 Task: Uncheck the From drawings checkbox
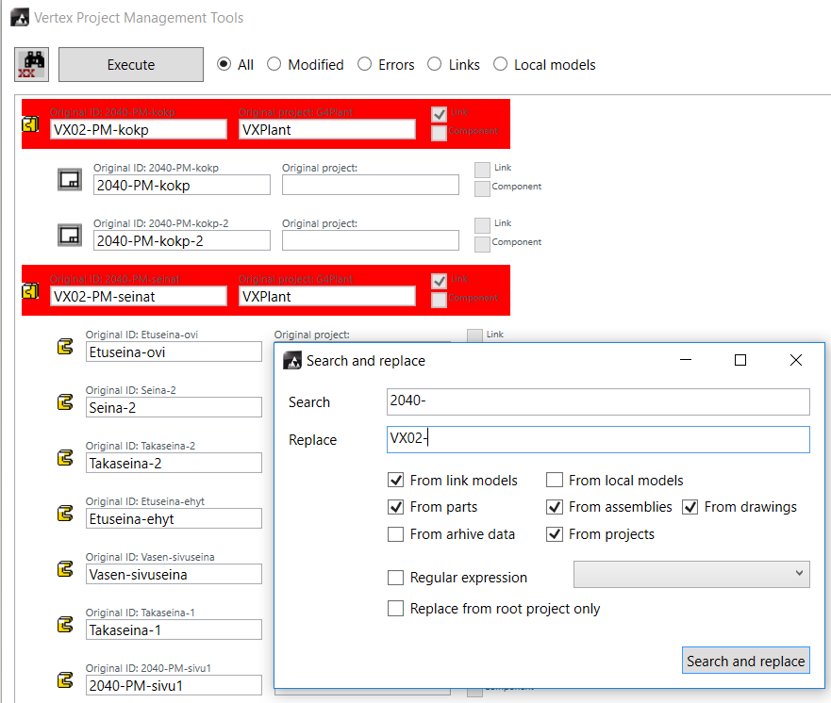[690, 507]
